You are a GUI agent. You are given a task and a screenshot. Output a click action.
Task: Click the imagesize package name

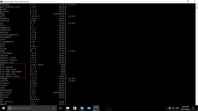(5, 28)
